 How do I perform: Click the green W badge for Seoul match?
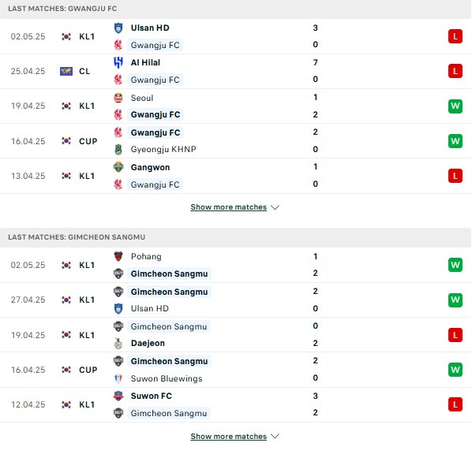(455, 106)
